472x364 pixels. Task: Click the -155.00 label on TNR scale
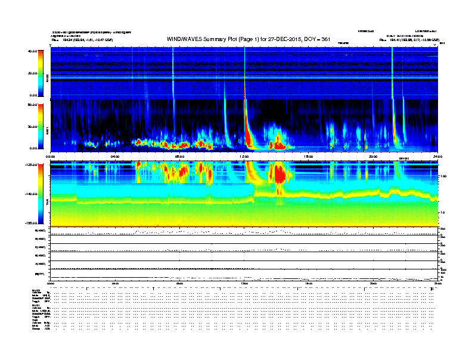pyautogui.click(x=31, y=223)
